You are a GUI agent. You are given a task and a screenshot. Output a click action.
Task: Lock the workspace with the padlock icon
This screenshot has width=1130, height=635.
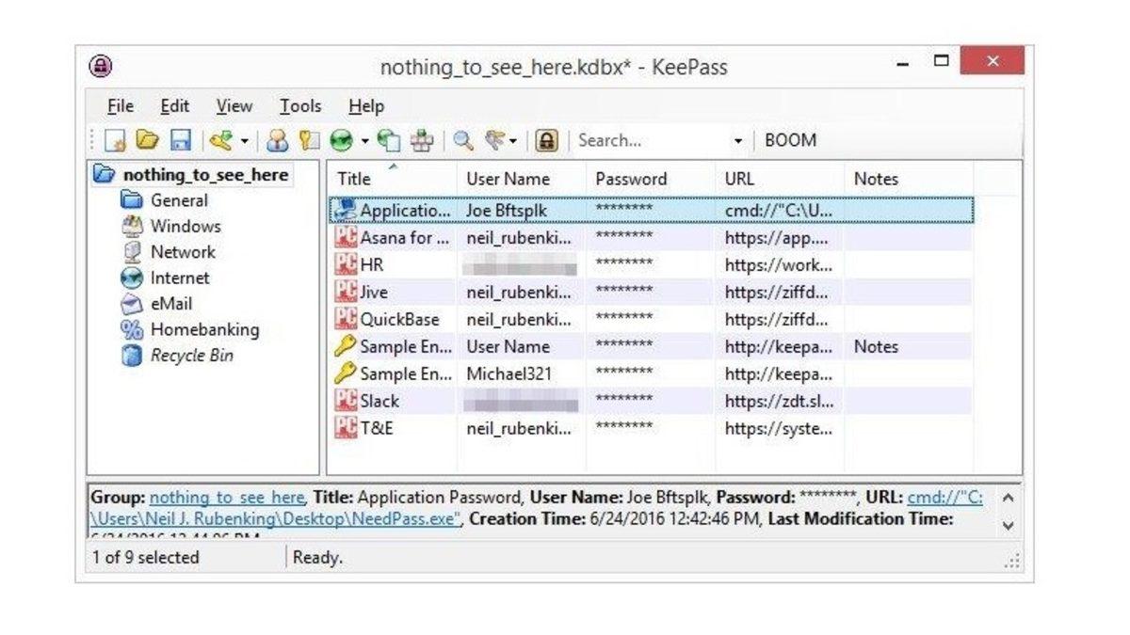pos(547,141)
